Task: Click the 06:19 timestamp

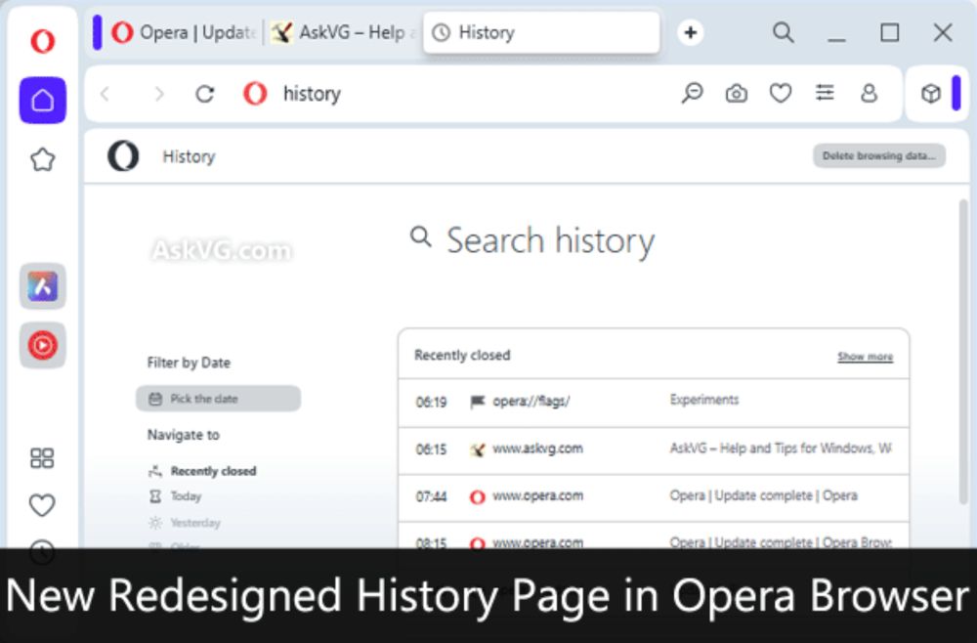Action: tap(431, 403)
